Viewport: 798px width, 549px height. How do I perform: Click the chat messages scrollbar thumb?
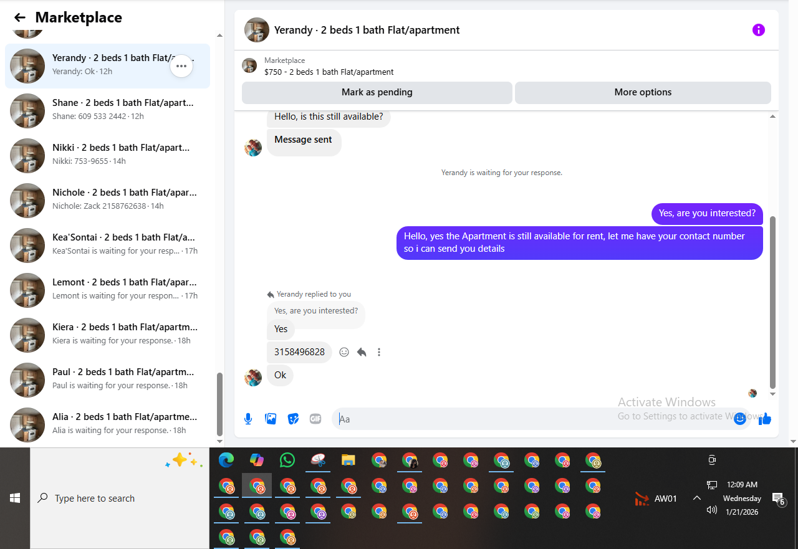coord(773,302)
